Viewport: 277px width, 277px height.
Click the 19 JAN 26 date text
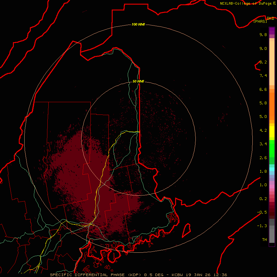coord(198,275)
